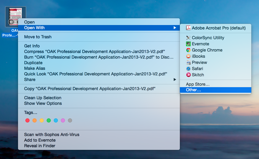
Task: Apply the purple tag color
Action: (63, 120)
